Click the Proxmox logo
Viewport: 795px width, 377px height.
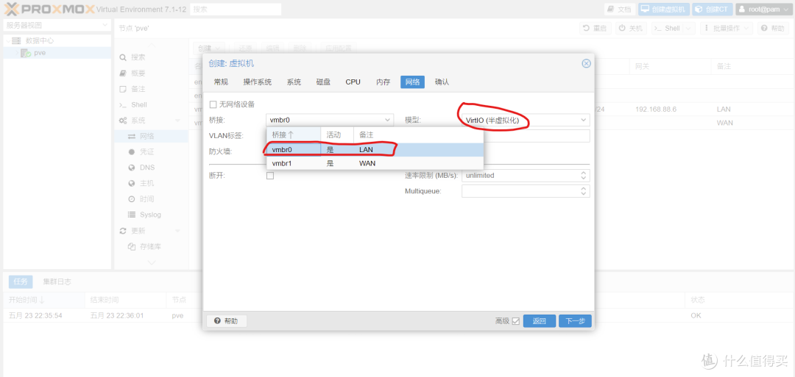tap(49, 9)
